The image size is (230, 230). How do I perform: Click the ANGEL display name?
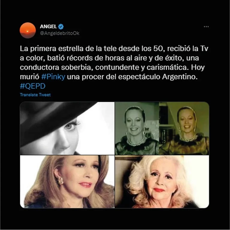48,27
